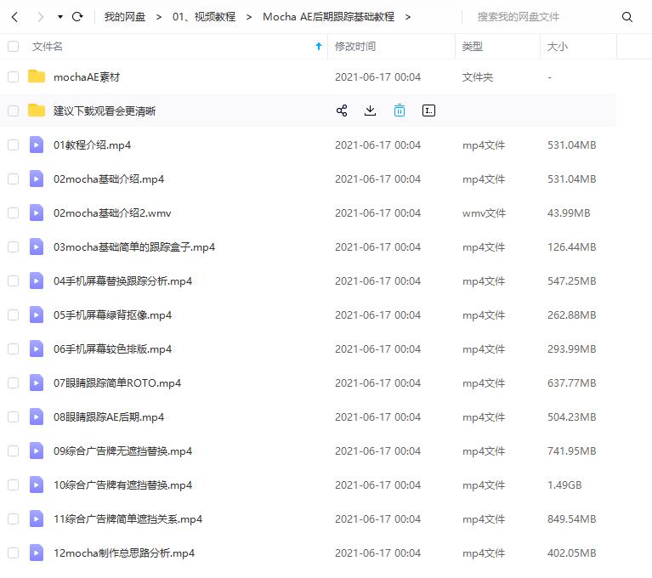Screen dimensions: 652x578
Task: Click video icon of 05手机屏幕绿背抠像.mp4
Action: (x=37, y=314)
